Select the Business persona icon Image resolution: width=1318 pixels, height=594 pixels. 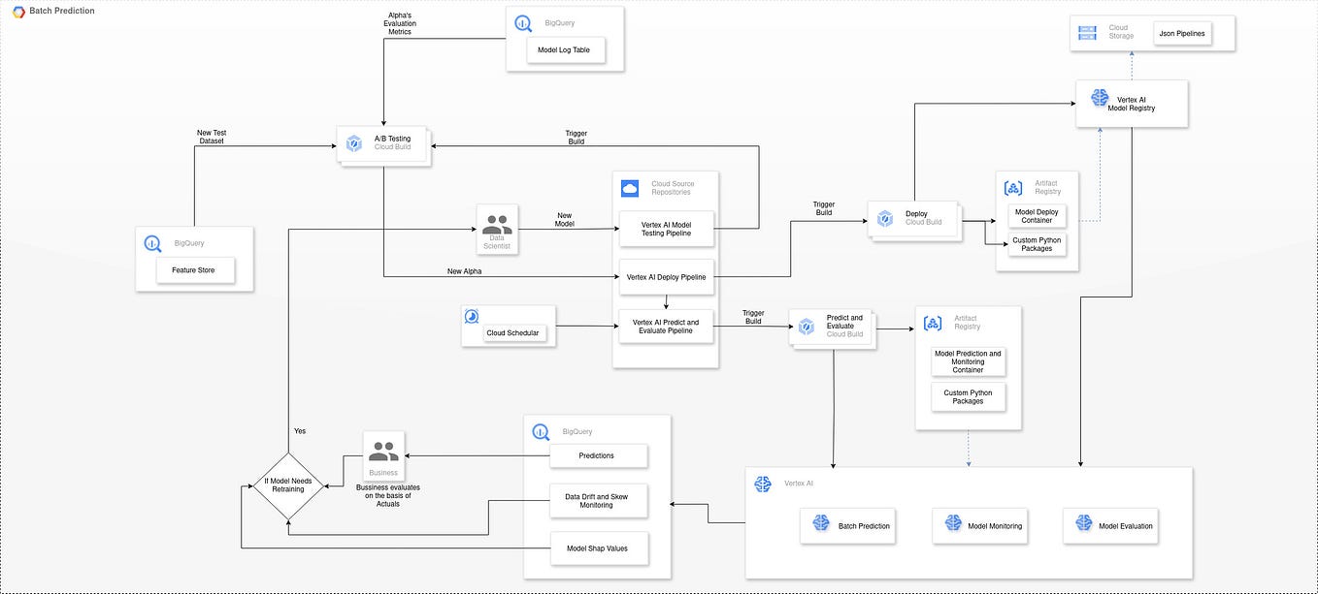click(x=383, y=451)
